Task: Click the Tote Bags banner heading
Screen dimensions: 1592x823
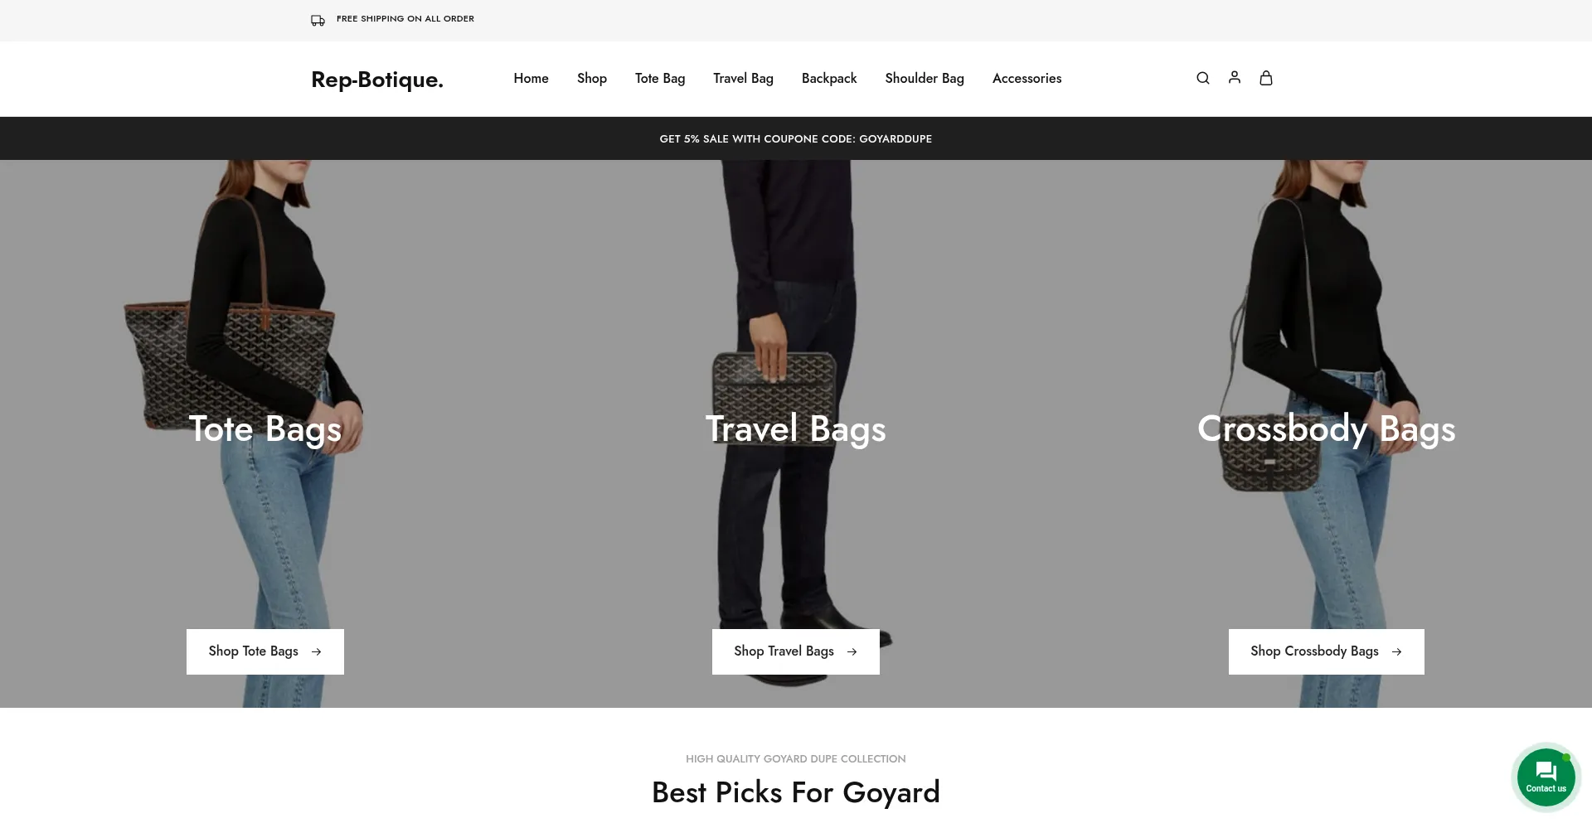Action: point(265,429)
